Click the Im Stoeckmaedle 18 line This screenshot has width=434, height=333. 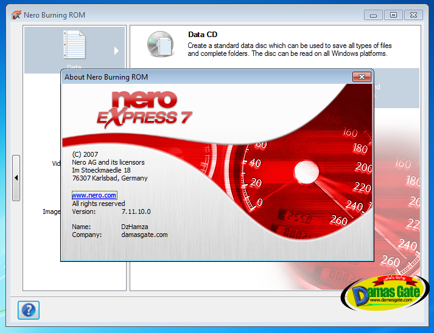(101, 170)
